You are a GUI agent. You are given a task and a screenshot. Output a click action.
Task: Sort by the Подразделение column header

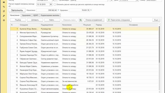(51, 25)
